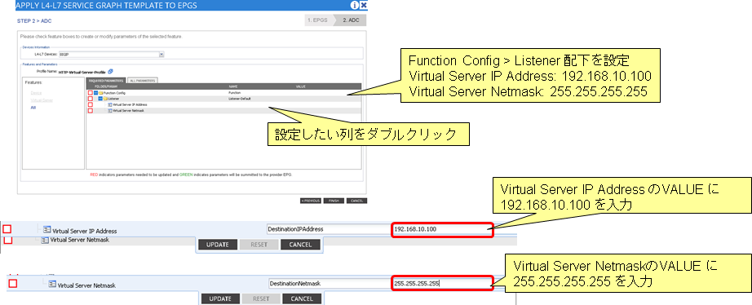Check the Listener row checkbox
The height and width of the screenshot is (305, 752).
tap(91, 99)
